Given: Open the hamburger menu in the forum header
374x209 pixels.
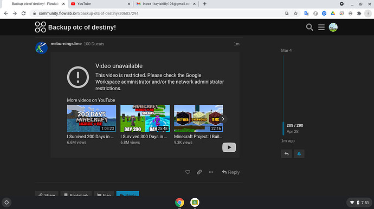Looking at the screenshot, I should pyautogui.click(x=321, y=28).
